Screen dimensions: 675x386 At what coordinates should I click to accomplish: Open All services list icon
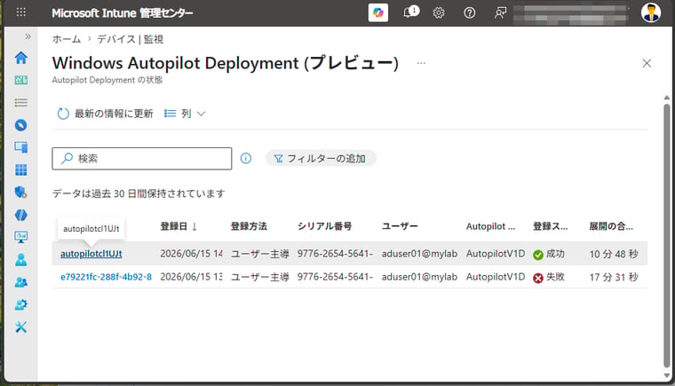(x=20, y=102)
